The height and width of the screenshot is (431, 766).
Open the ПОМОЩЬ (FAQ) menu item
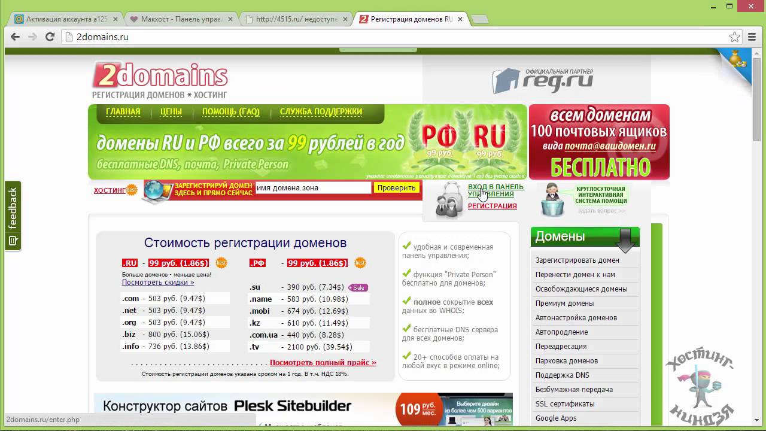tap(231, 112)
